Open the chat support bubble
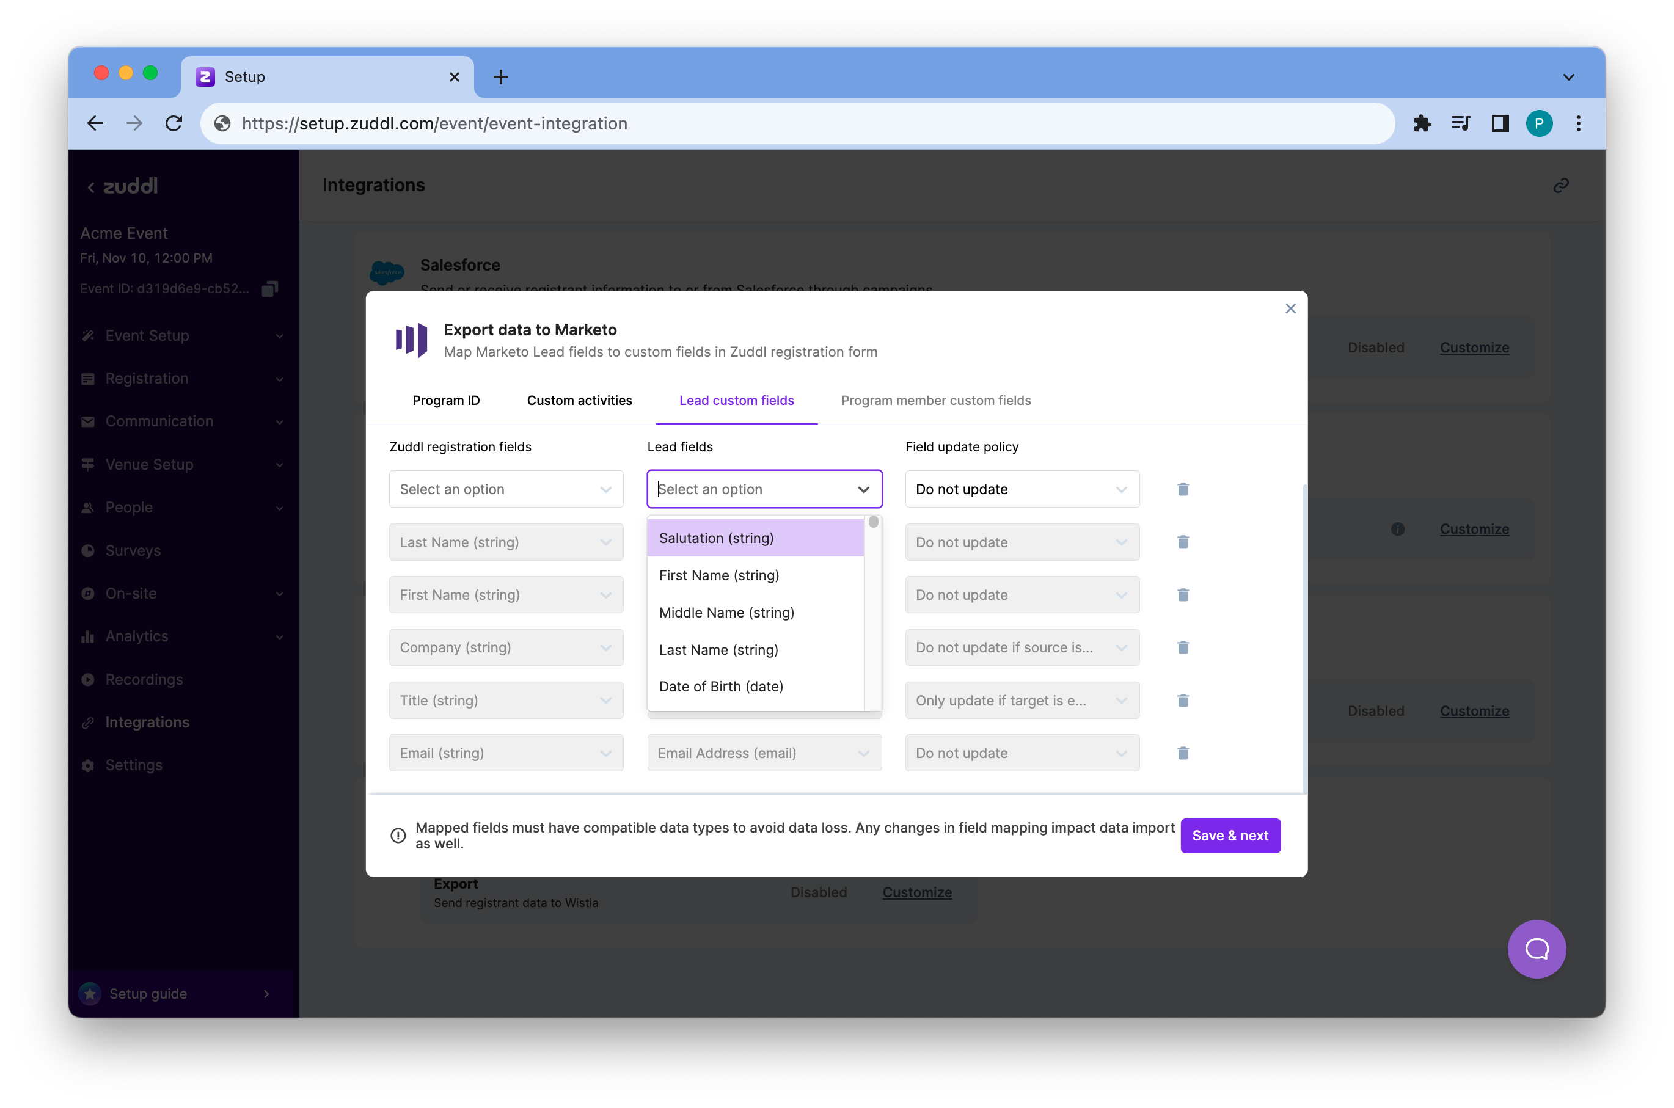The width and height of the screenshot is (1674, 1108). (1536, 949)
